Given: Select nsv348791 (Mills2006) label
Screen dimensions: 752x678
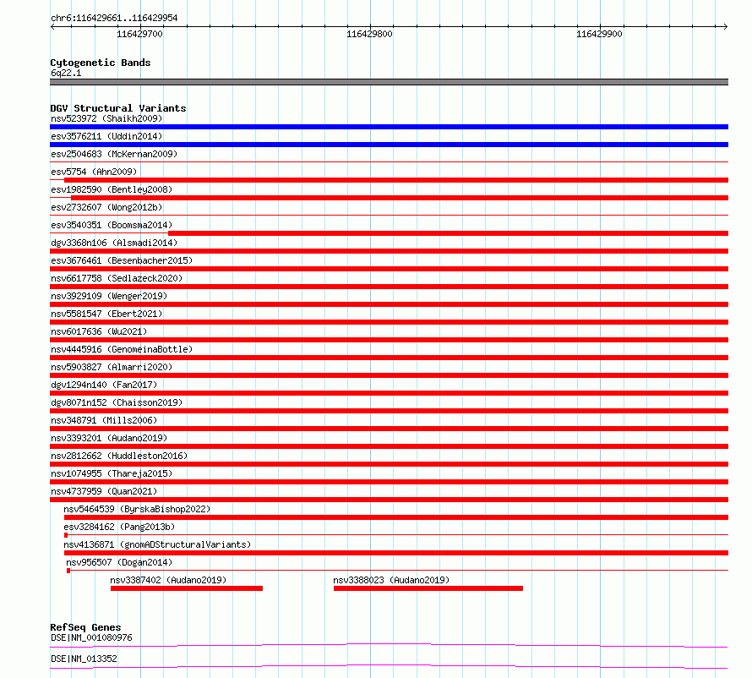Looking at the screenshot, I should coord(104,420).
